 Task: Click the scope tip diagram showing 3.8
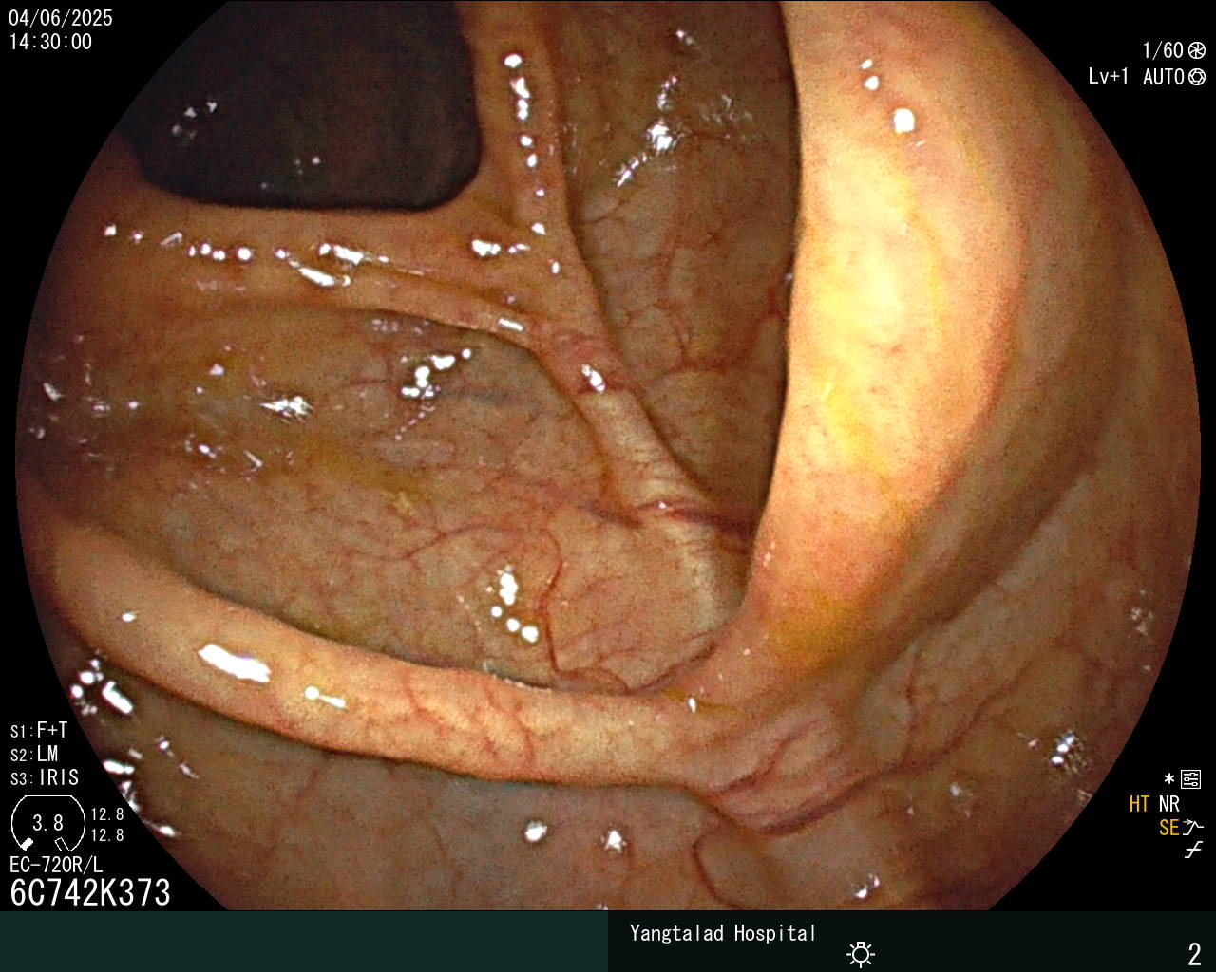point(47,823)
